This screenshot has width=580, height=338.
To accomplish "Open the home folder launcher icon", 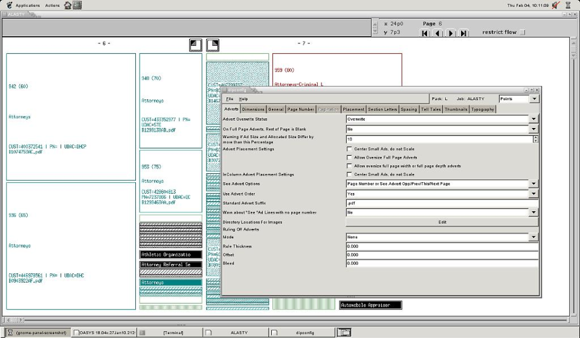I will [68, 5].
